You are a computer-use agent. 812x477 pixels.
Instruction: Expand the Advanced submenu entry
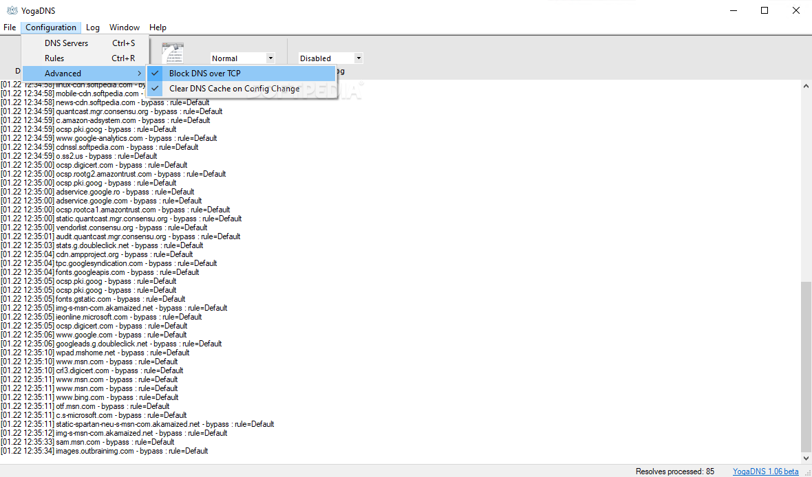tap(85, 74)
